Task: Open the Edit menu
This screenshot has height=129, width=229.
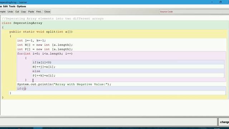Action: pos(5,6)
